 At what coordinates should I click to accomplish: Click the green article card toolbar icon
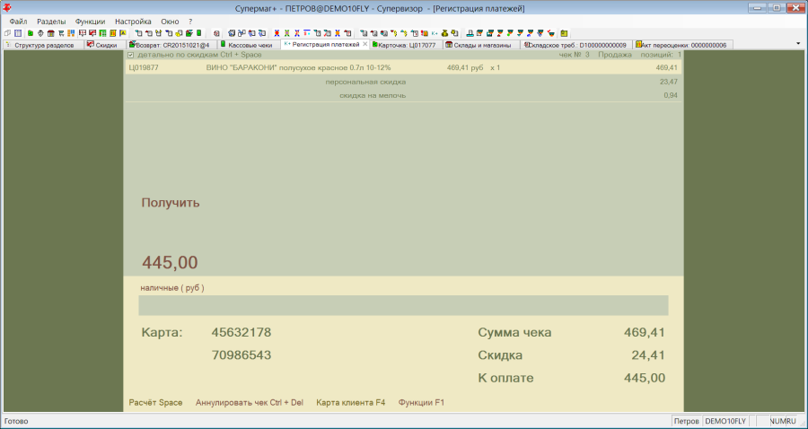tap(31, 33)
